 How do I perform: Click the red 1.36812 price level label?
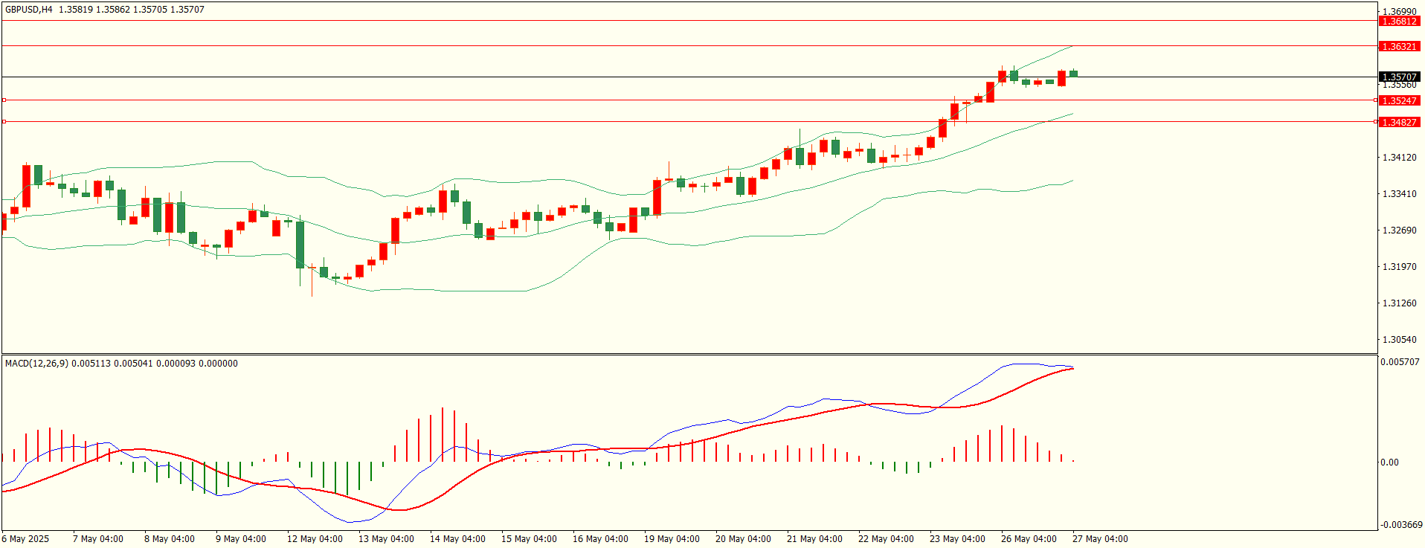coord(1399,22)
